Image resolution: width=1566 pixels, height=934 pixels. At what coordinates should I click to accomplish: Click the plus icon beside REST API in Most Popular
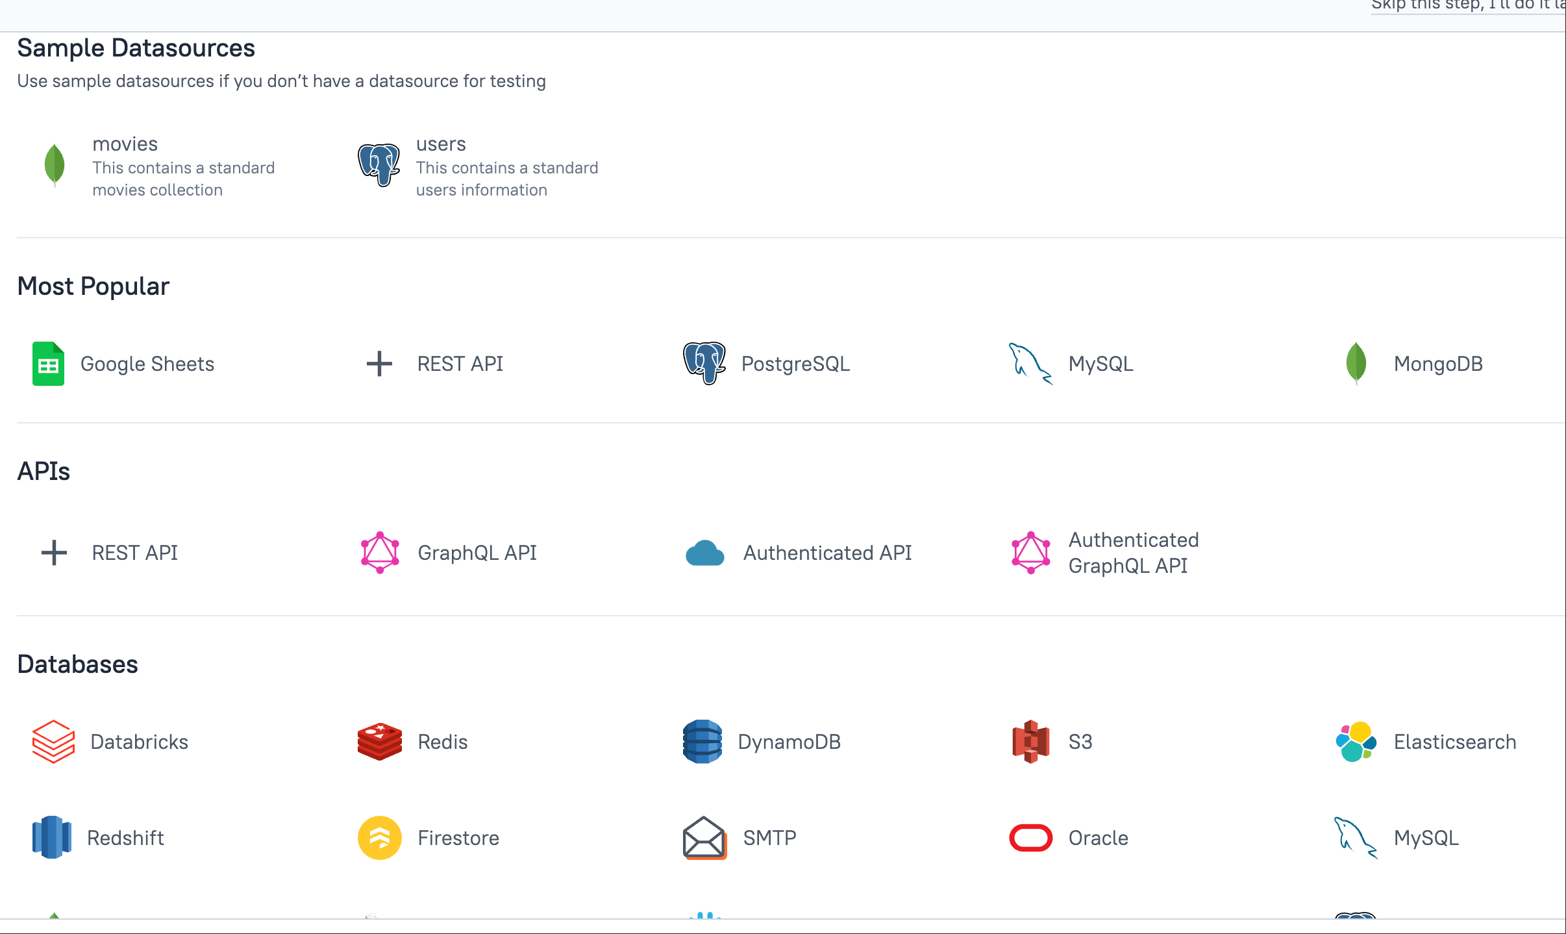click(379, 364)
